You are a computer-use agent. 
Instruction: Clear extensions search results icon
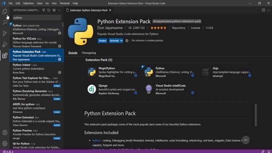click(x=54, y=10)
